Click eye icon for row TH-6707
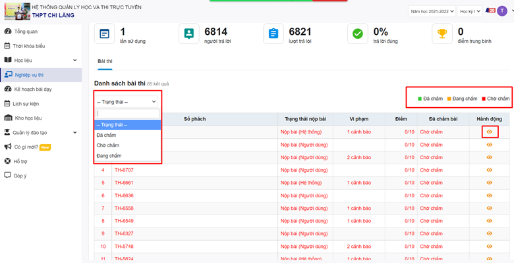The image size is (514, 263). (489, 170)
